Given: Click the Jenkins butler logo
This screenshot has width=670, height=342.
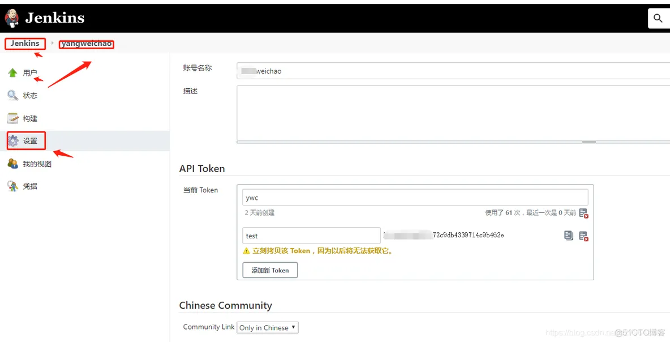Looking at the screenshot, I should tap(11, 18).
